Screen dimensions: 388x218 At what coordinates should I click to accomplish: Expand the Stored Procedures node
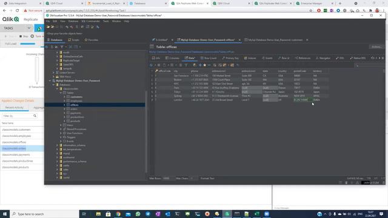(61, 129)
